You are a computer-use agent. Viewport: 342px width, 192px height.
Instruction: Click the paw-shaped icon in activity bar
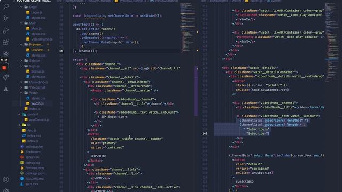(6, 53)
